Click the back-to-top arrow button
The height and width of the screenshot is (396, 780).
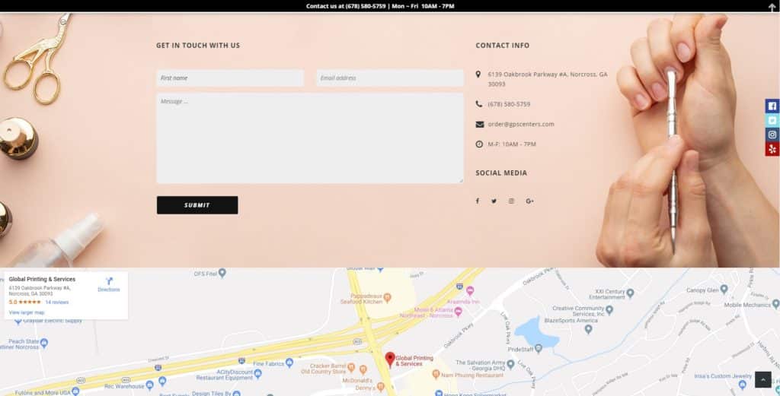tap(763, 379)
